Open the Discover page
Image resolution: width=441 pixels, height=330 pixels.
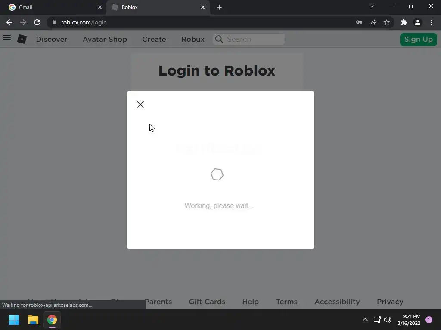point(52,39)
